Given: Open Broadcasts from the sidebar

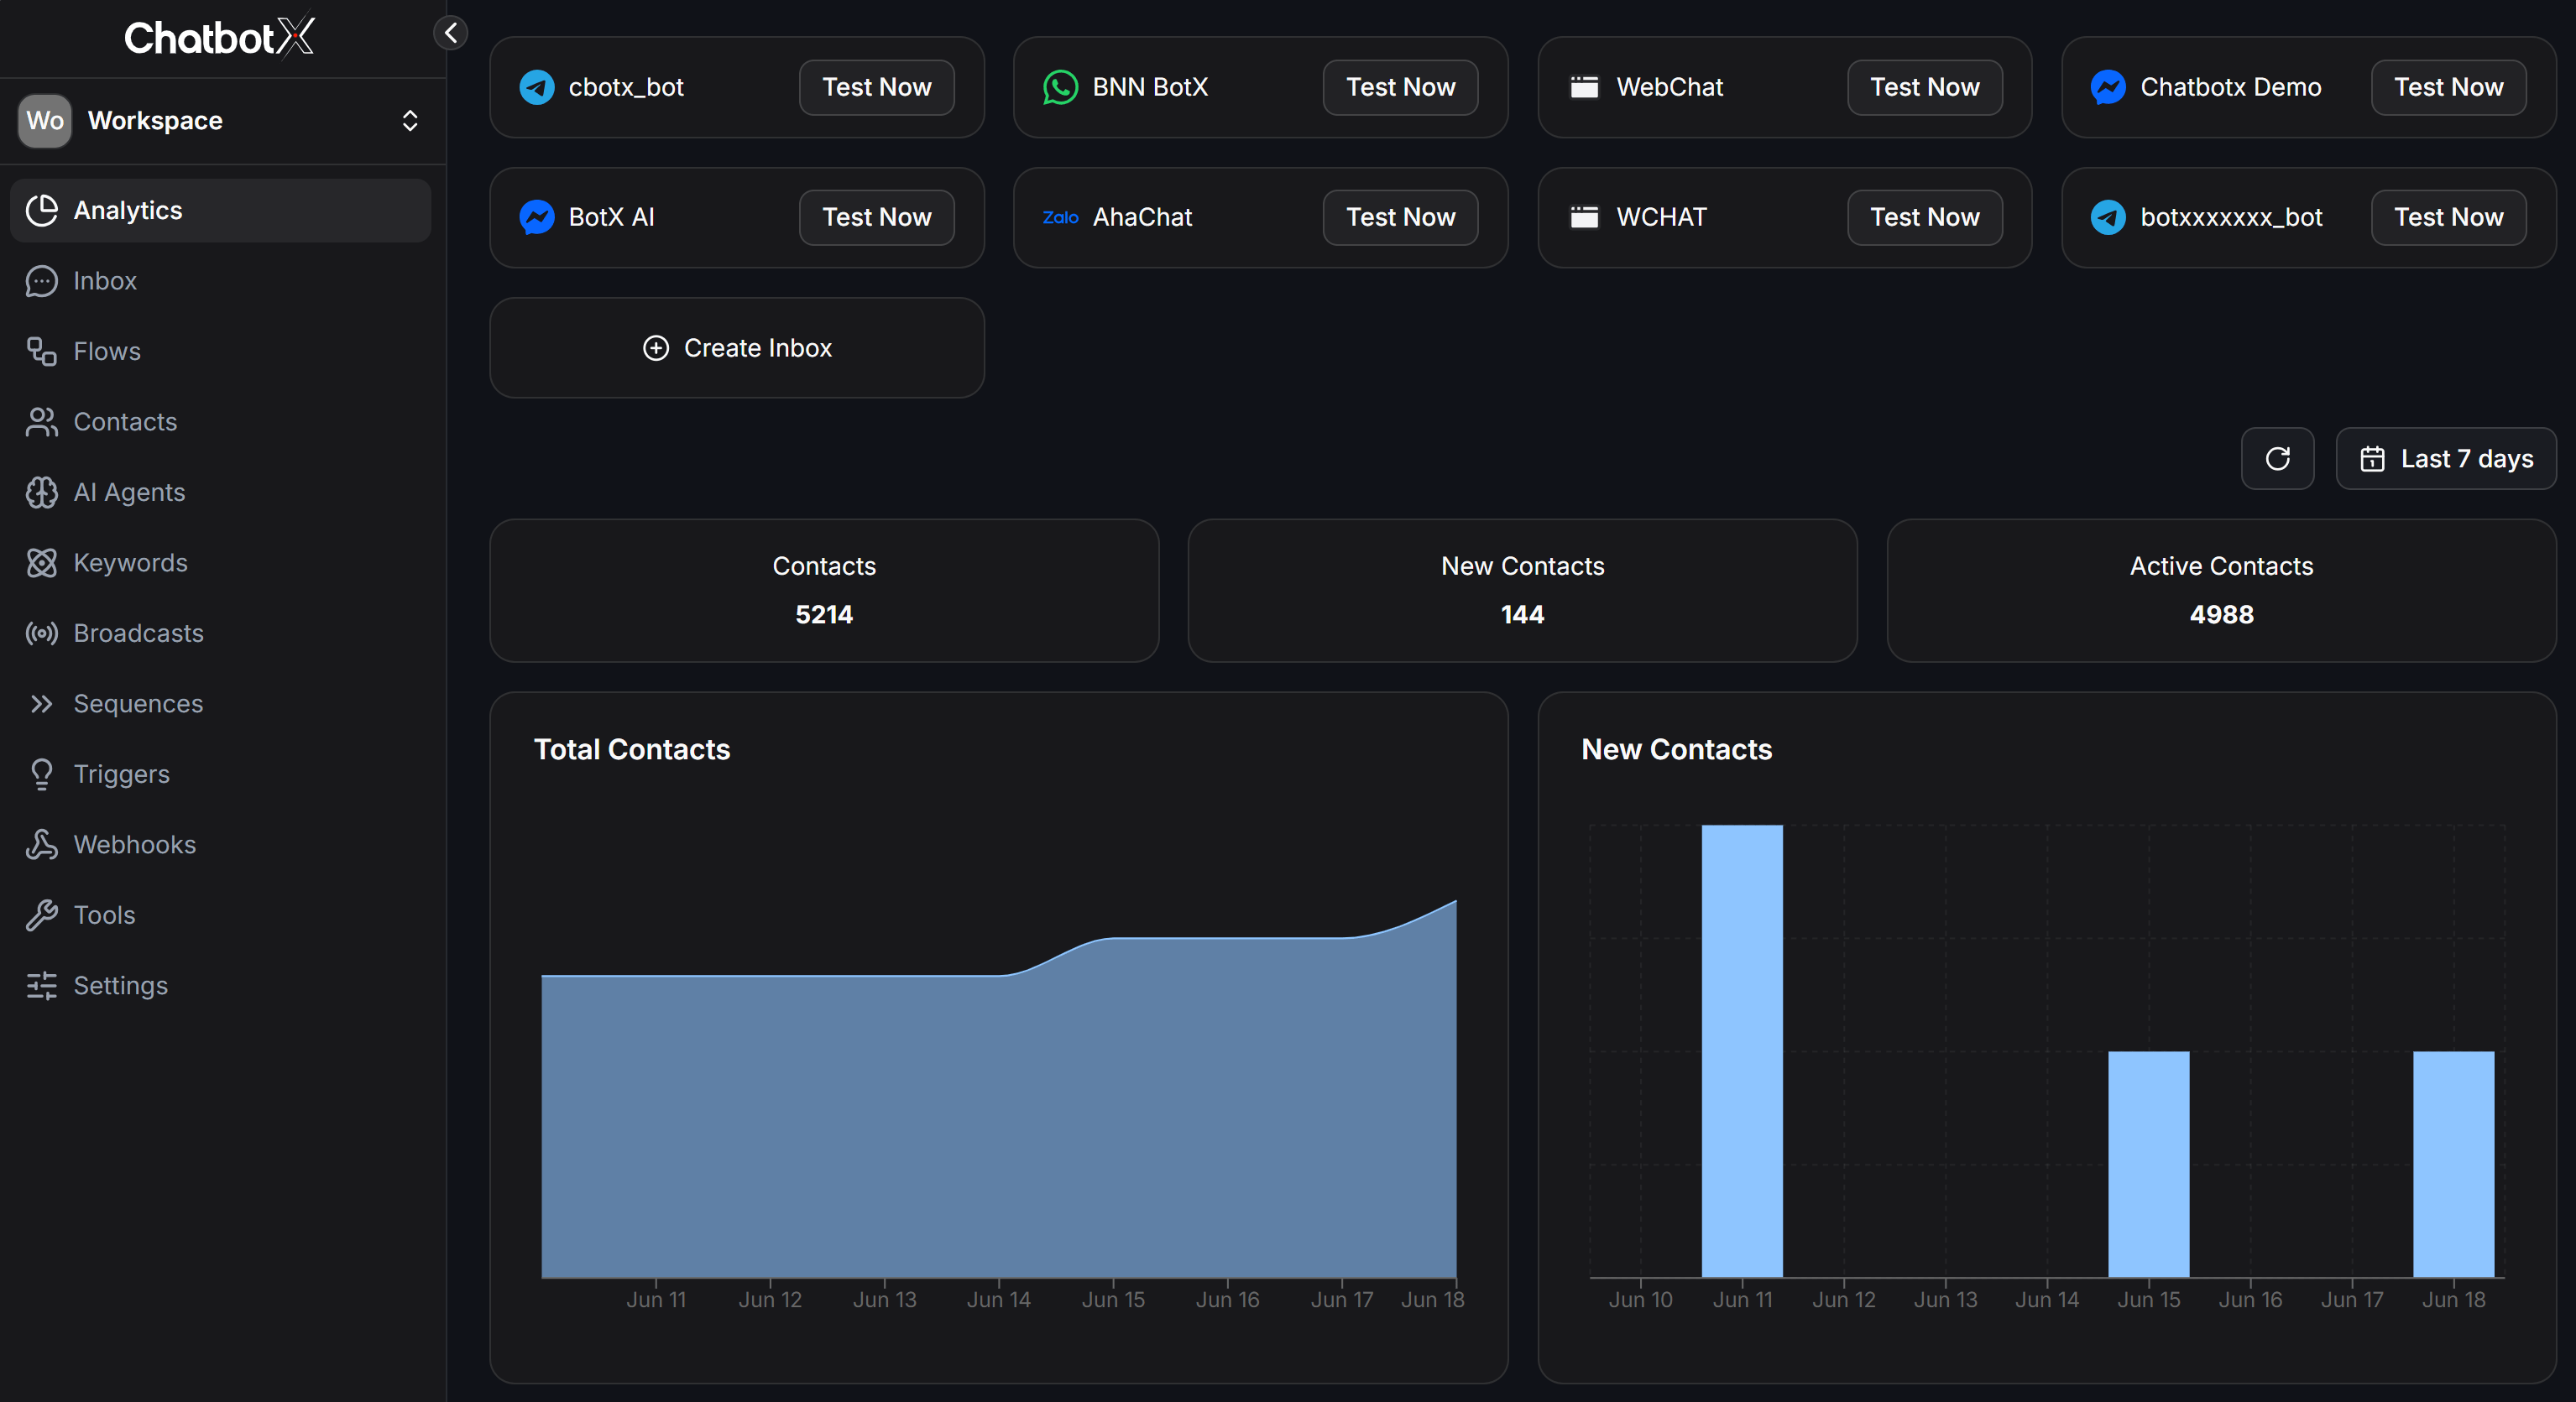Looking at the screenshot, I should (x=221, y=633).
